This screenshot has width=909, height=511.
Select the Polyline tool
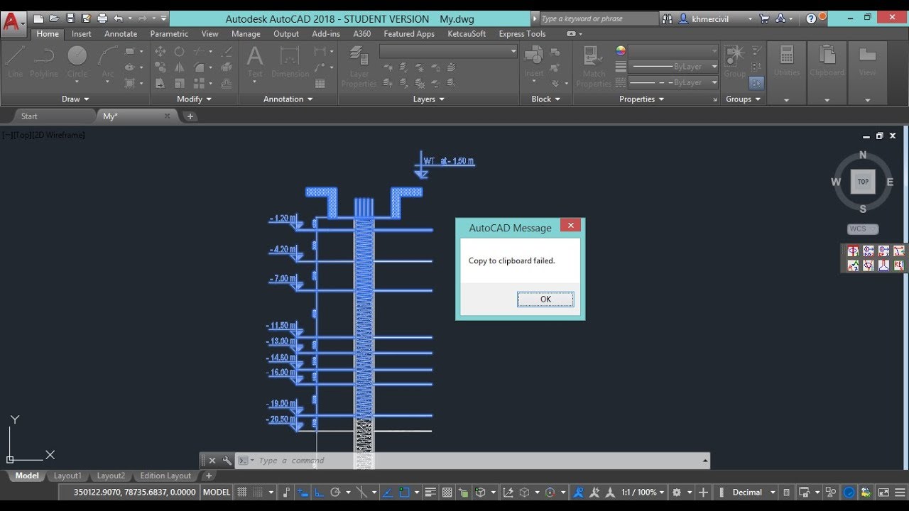coord(44,61)
